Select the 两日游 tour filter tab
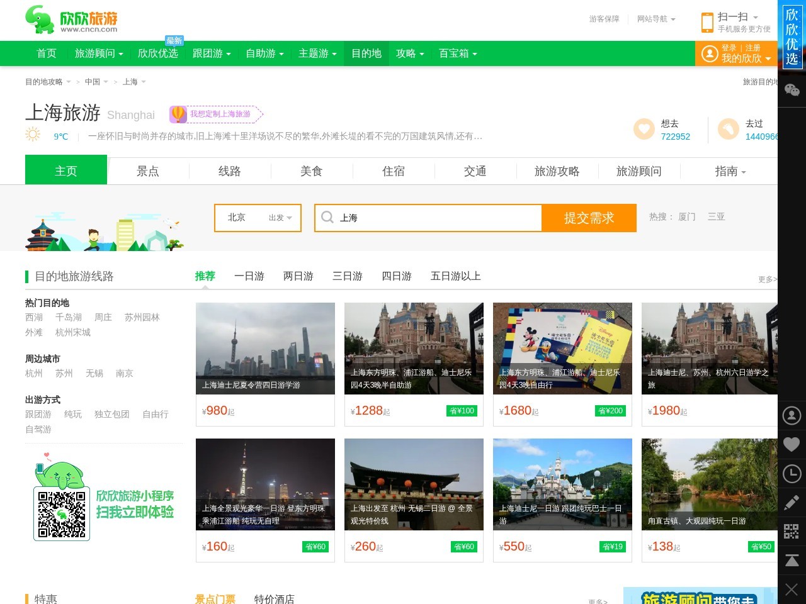 pos(298,276)
